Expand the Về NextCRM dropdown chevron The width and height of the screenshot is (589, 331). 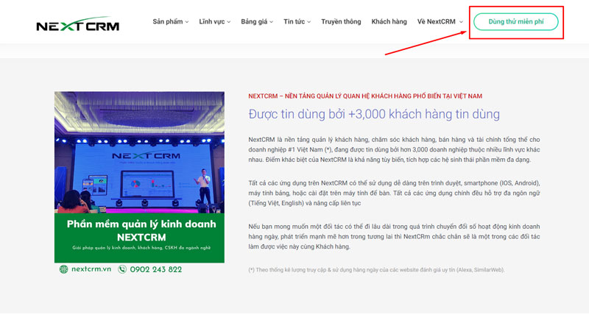coord(461,22)
